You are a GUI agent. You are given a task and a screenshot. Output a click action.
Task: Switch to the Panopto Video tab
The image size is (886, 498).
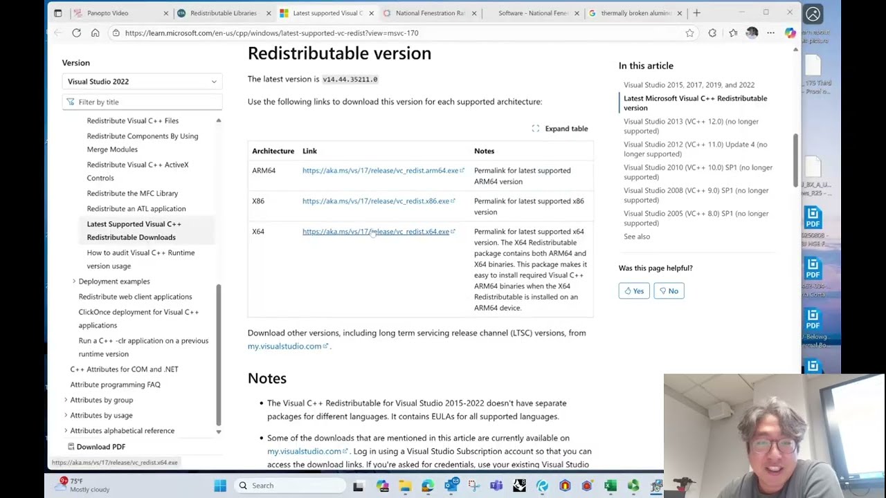tap(120, 13)
